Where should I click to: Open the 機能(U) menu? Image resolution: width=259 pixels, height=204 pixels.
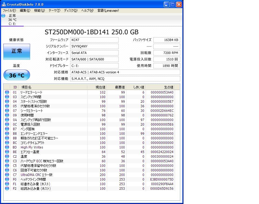tap(39, 11)
